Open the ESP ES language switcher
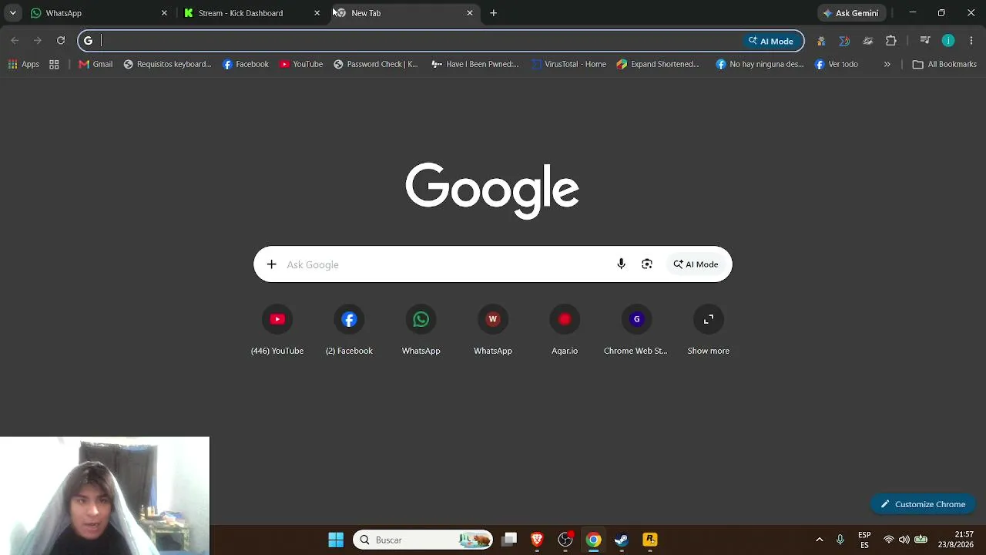986x555 pixels. pos(864,540)
